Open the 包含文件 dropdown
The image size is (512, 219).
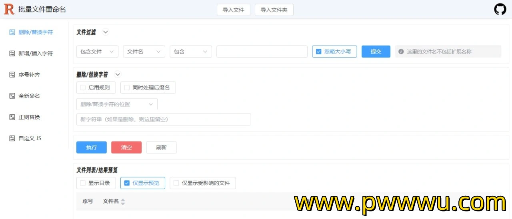point(97,52)
